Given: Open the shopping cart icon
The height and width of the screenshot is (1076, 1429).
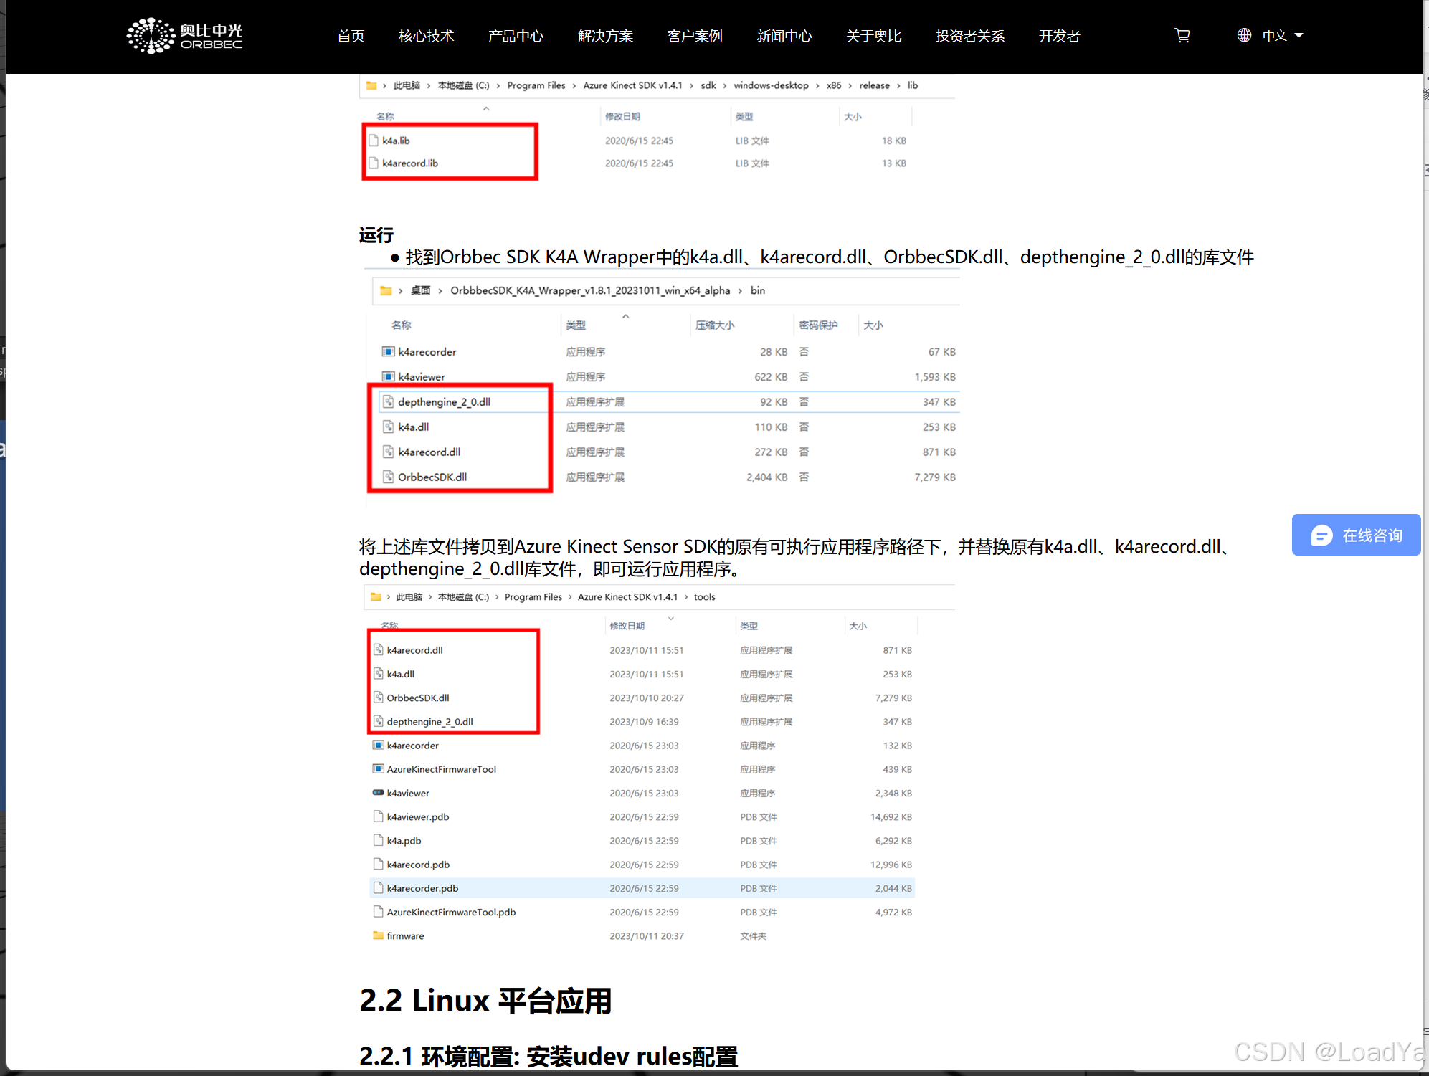Looking at the screenshot, I should click(x=1182, y=35).
